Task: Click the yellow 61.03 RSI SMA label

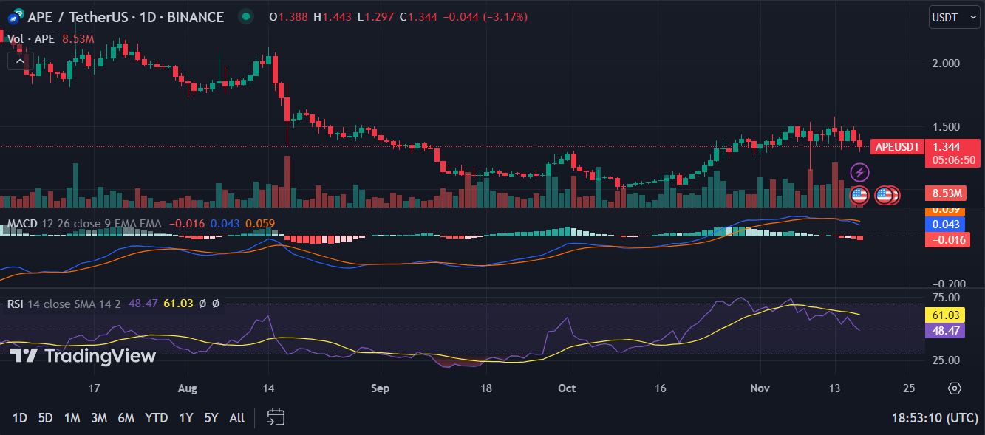Action: [x=945, y=315]
